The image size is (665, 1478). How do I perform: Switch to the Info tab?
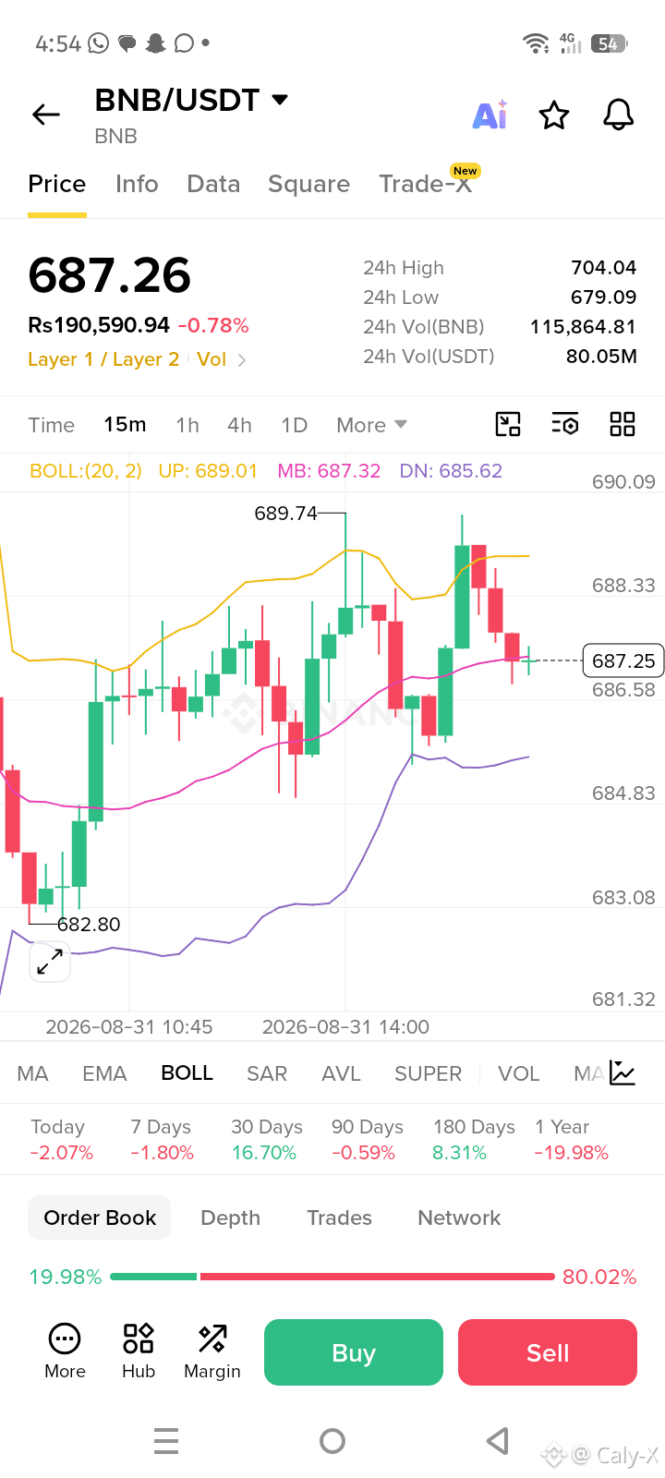(x=137, y=184)
